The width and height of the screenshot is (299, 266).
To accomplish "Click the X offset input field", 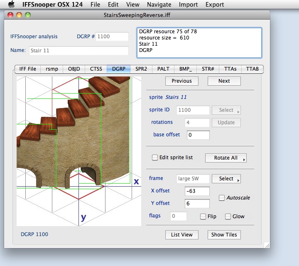I will click(197, 191).
